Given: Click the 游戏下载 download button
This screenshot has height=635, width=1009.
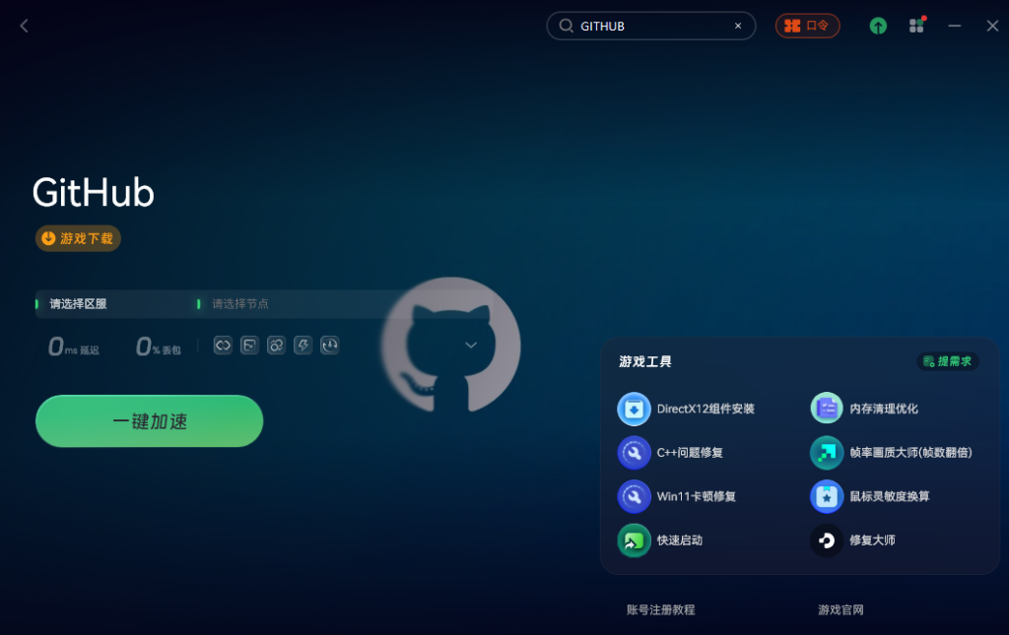Looking at the screenshot, I should point(78,238).
